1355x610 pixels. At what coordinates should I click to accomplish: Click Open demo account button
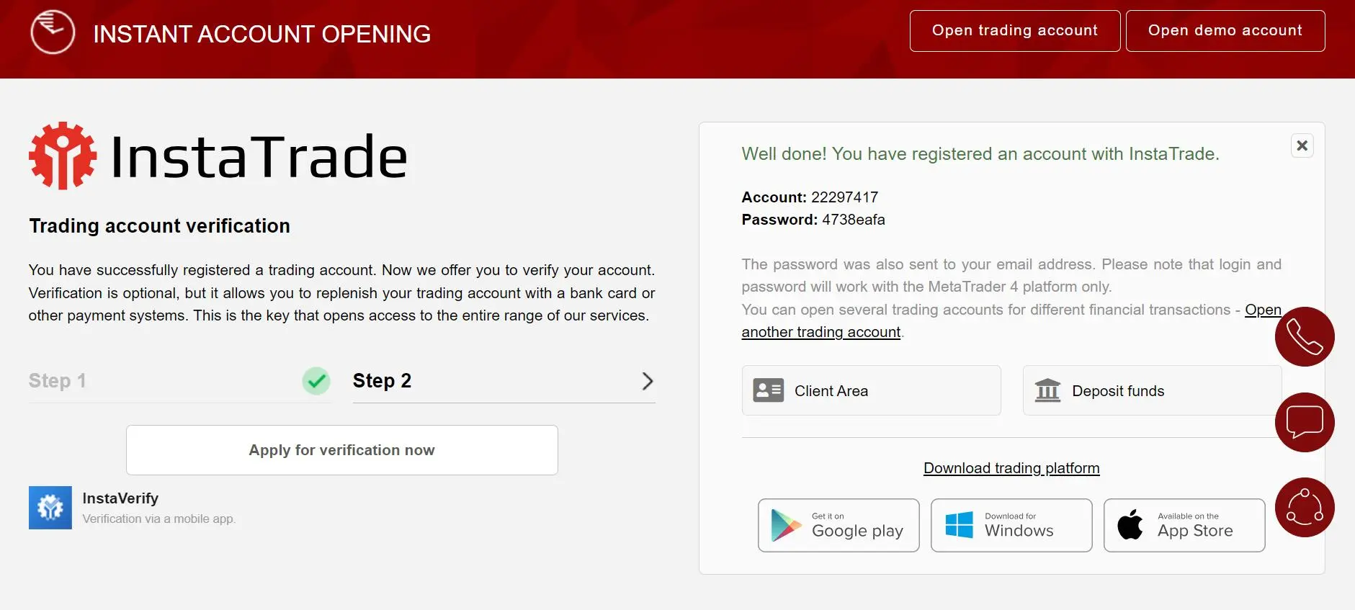coord(1225,31)
